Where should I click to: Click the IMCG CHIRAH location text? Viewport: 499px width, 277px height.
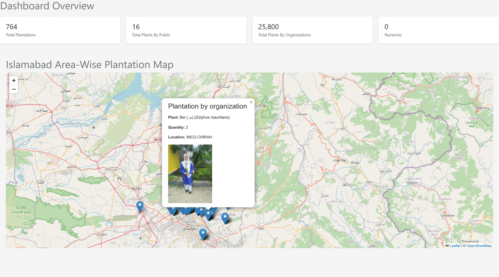click(199, 137)
